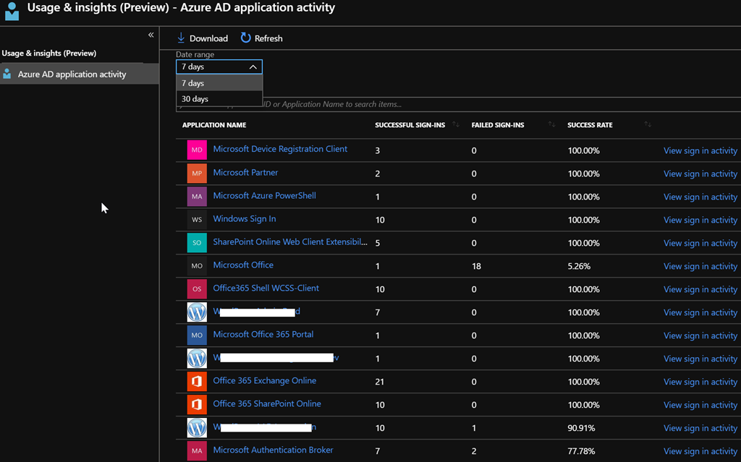
Task: Click the purple MA Azure PowerShell icon
Action: click(x=197, y=196)
